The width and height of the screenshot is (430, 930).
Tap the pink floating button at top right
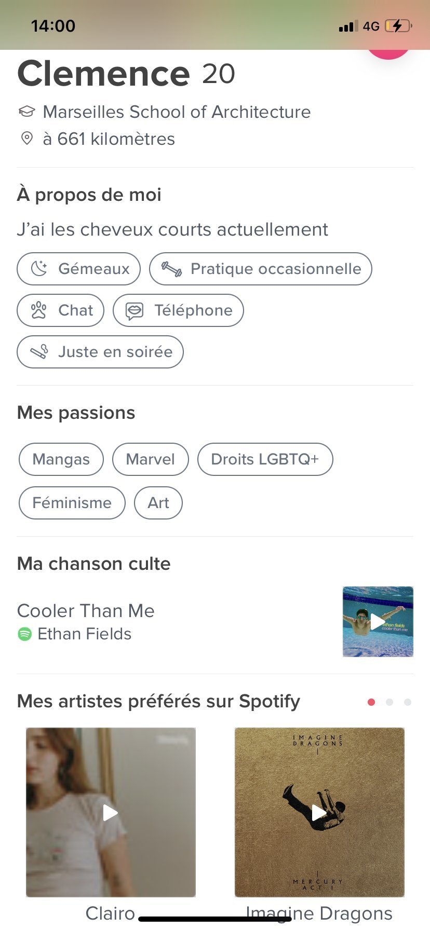(388, 53)
